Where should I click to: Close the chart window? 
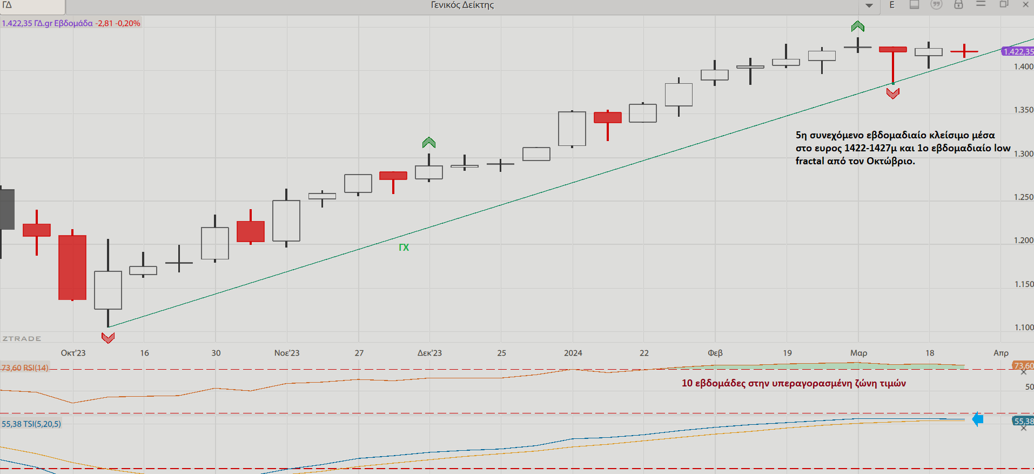point(1026,4)
